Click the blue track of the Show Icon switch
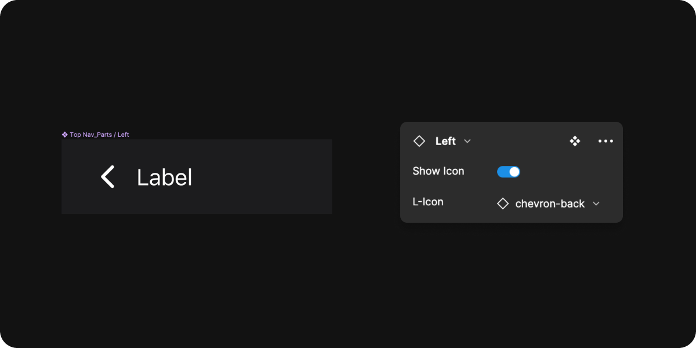This screenshot has width=696, height=348. (x=503, y=172)
